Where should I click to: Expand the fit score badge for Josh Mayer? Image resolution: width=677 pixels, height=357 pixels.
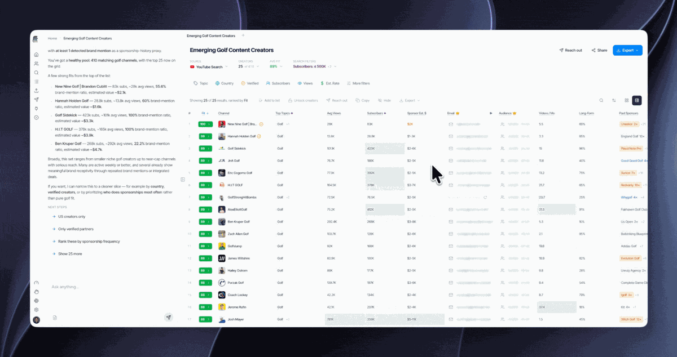[x=205, y=319]
